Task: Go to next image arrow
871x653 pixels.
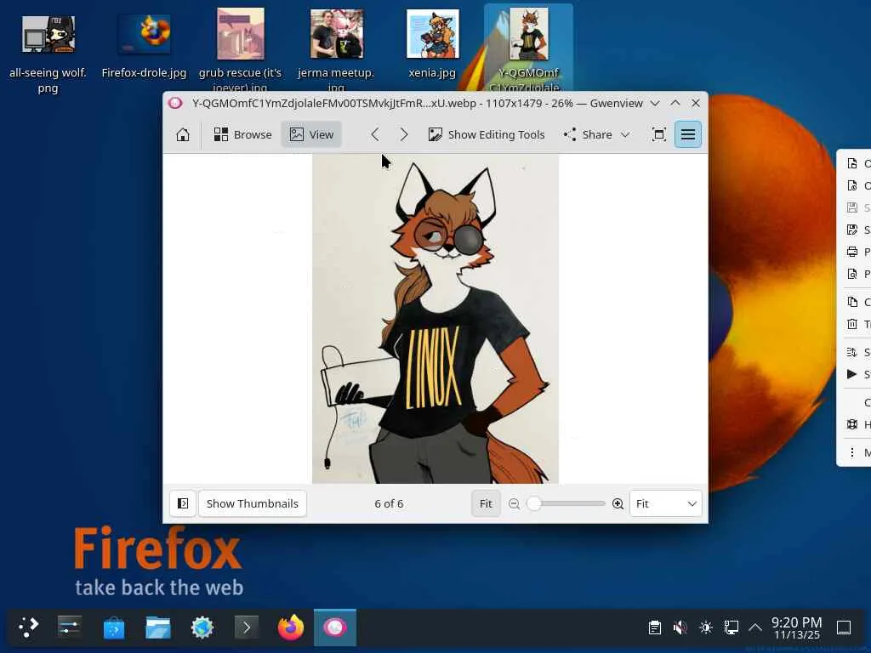Action: (404, 134)
